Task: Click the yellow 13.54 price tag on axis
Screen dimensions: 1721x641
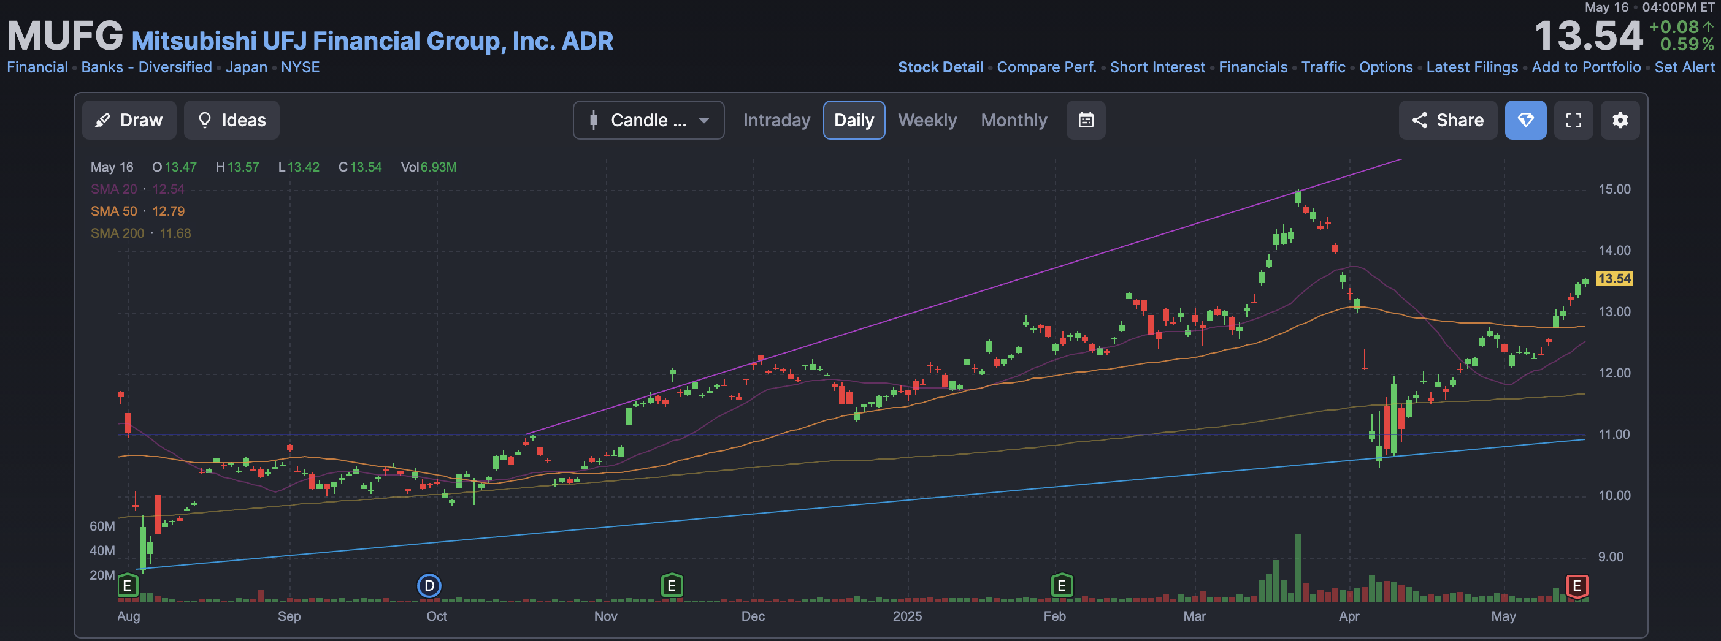Action: pos(1614,278)
